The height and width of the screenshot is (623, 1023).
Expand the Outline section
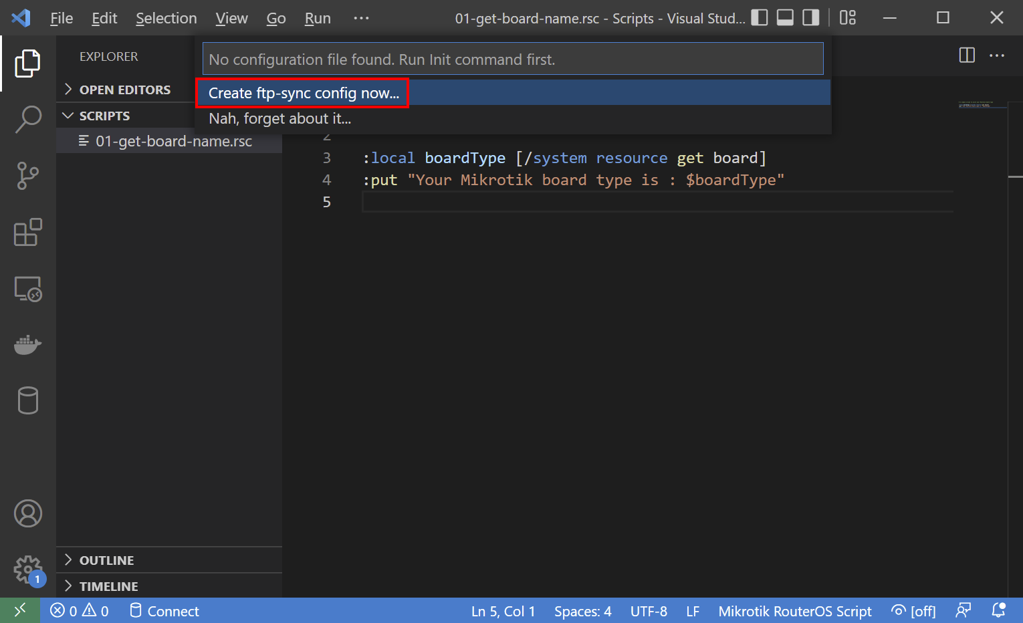click(x=107, y=560)
